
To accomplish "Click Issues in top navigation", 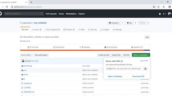I will tap(61, 14).
